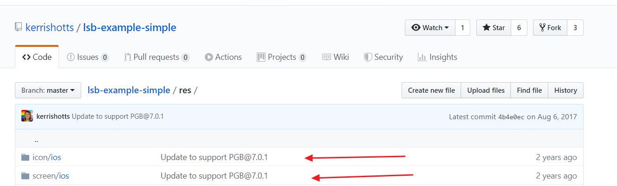
Task: Open the Wiki tab
Action: pos(336,57)
